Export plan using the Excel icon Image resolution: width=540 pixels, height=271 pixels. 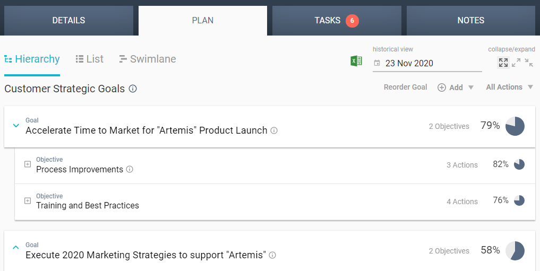click(356, 62)
